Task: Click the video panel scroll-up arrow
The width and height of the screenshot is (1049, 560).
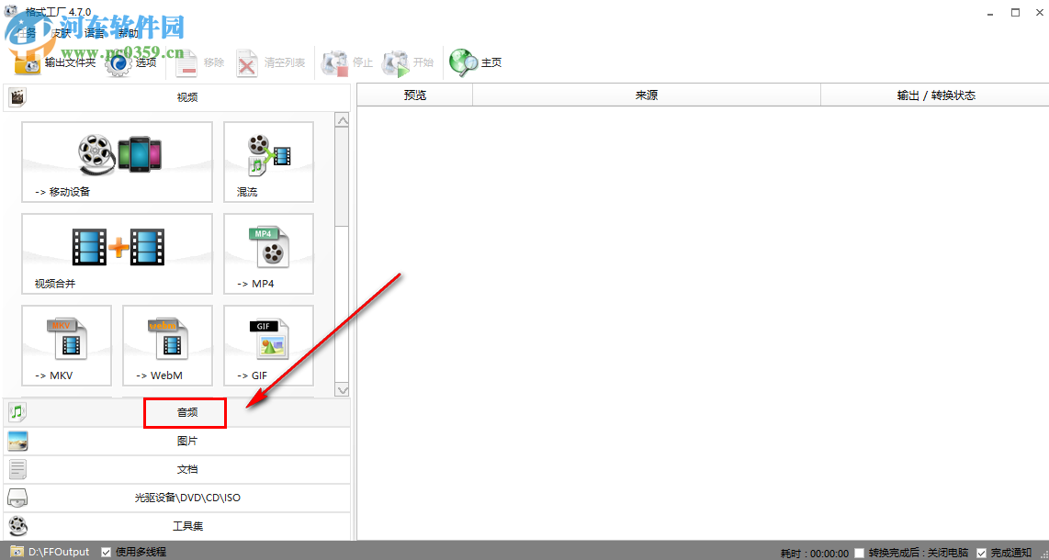Action: click(342, 120)
